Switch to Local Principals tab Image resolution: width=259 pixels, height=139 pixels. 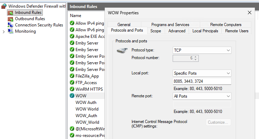click(x=205, y=31)
